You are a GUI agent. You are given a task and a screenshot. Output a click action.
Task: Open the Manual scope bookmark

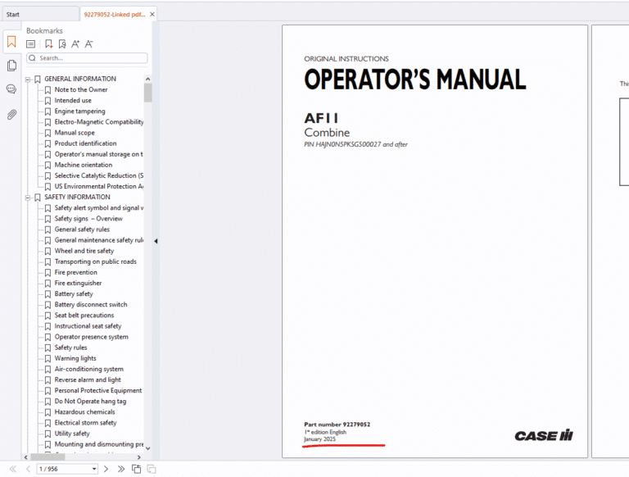click(x=75, y=133)
